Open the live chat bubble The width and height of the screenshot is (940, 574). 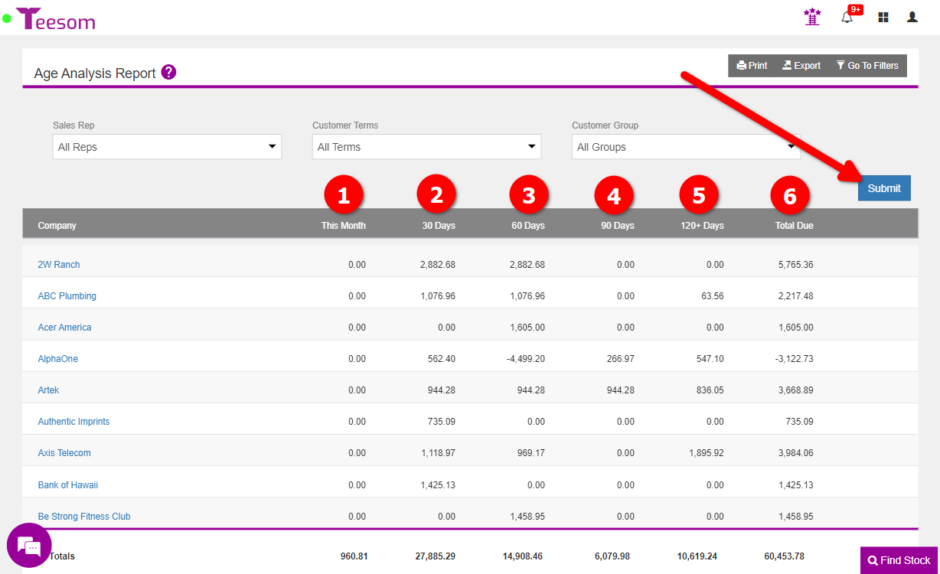point(29,546)
